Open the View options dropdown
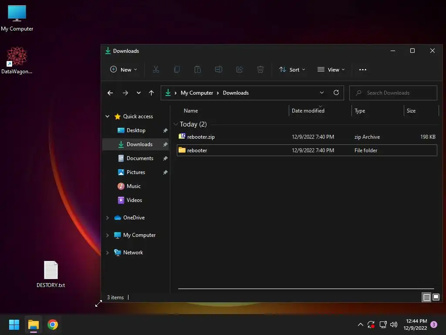The width and height of the screenshot is (446, 335). (x=331, y=69)
